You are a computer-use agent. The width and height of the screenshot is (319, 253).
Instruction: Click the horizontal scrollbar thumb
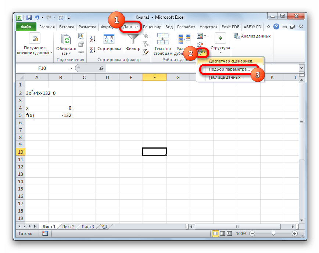(x=238, y=227)
